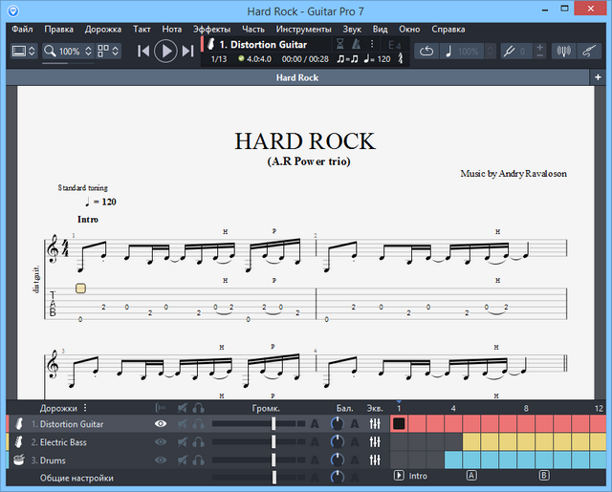Screen dimensions: 612x492
Task: Open the Drums track equalizer
Action: 375,460
